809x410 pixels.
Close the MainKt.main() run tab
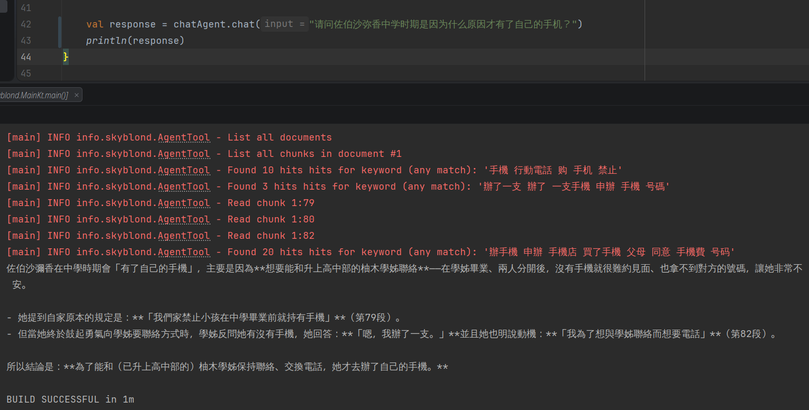click(x=76, y=95)
